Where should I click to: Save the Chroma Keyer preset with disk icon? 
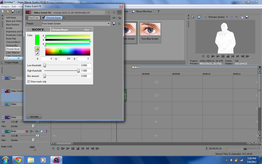coord(114,24)
